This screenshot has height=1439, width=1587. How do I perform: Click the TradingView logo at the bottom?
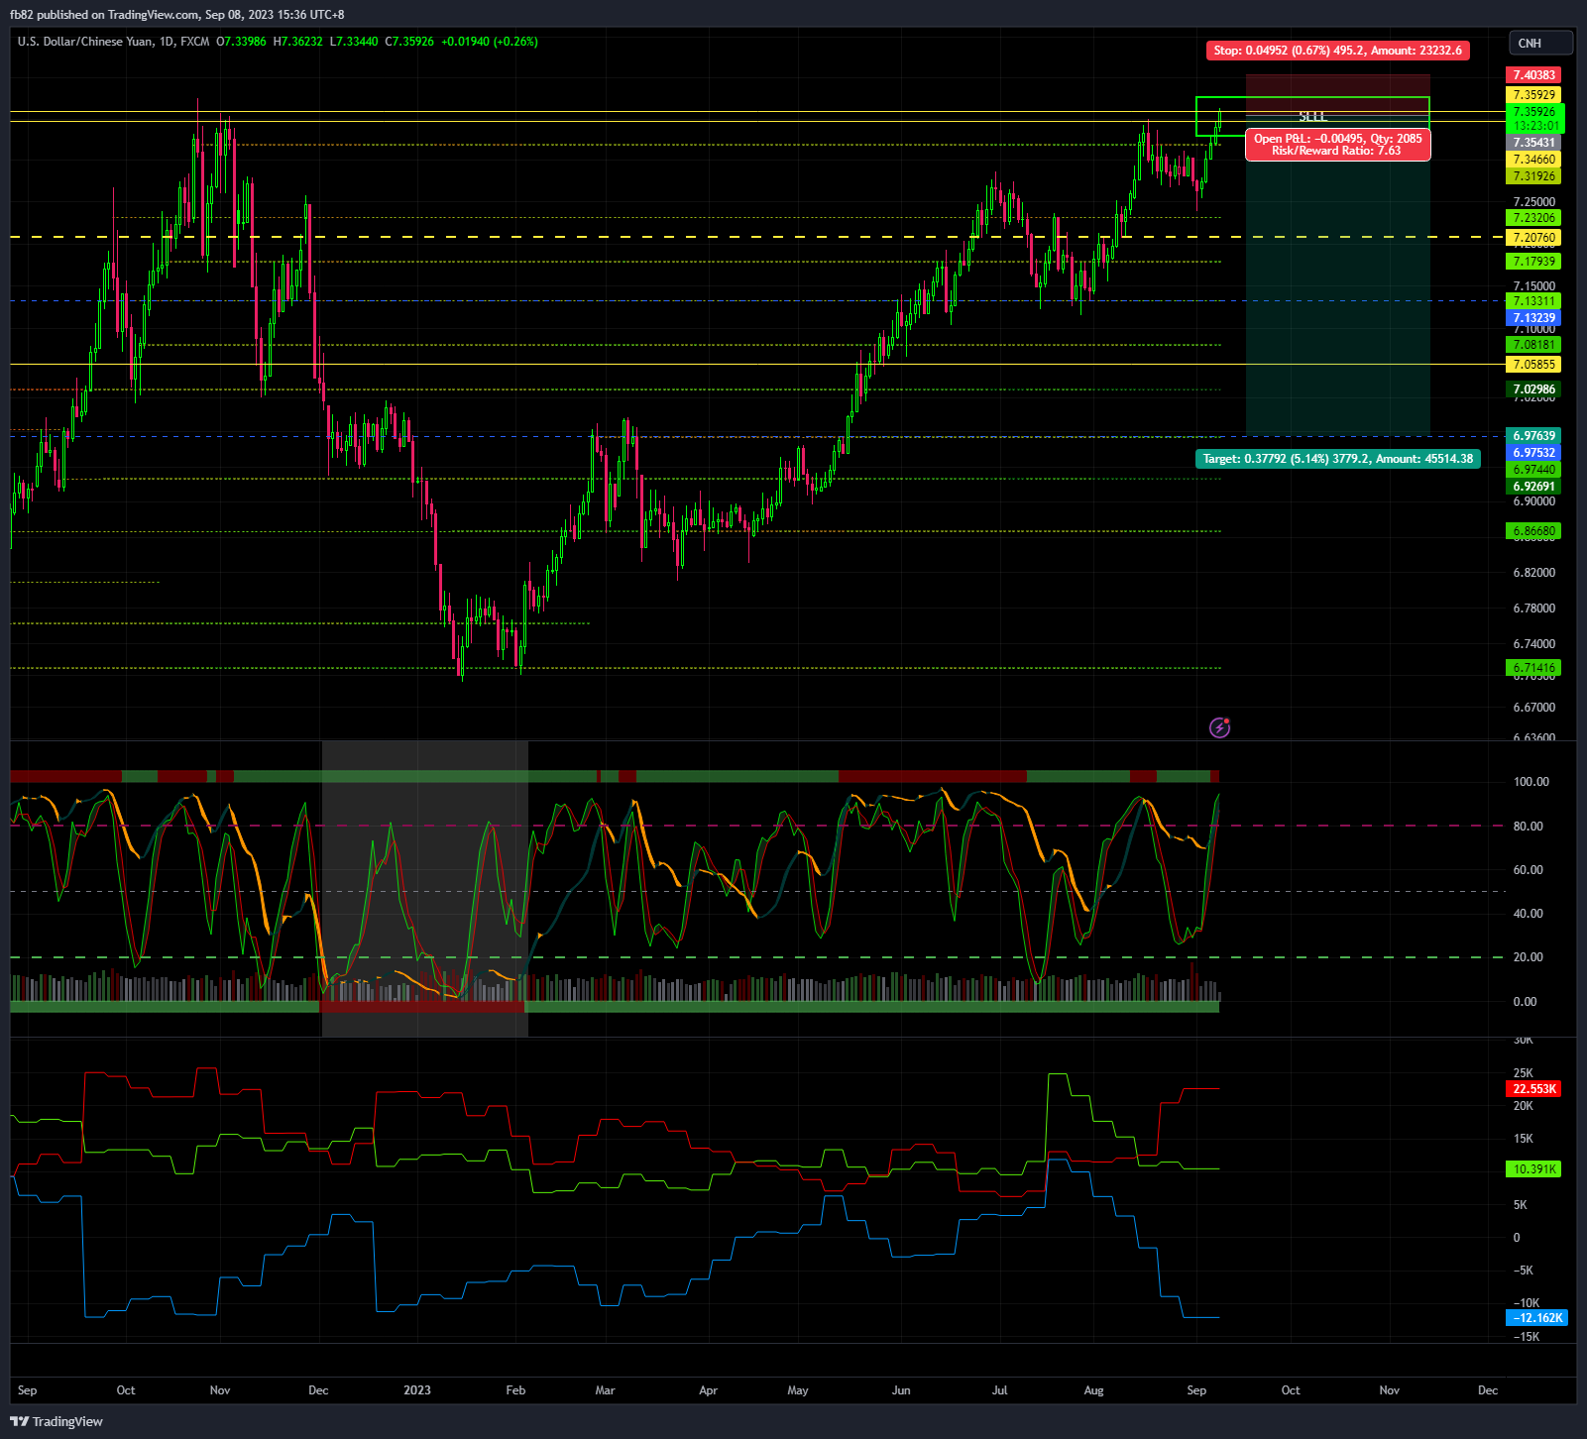coord(57,1421)
